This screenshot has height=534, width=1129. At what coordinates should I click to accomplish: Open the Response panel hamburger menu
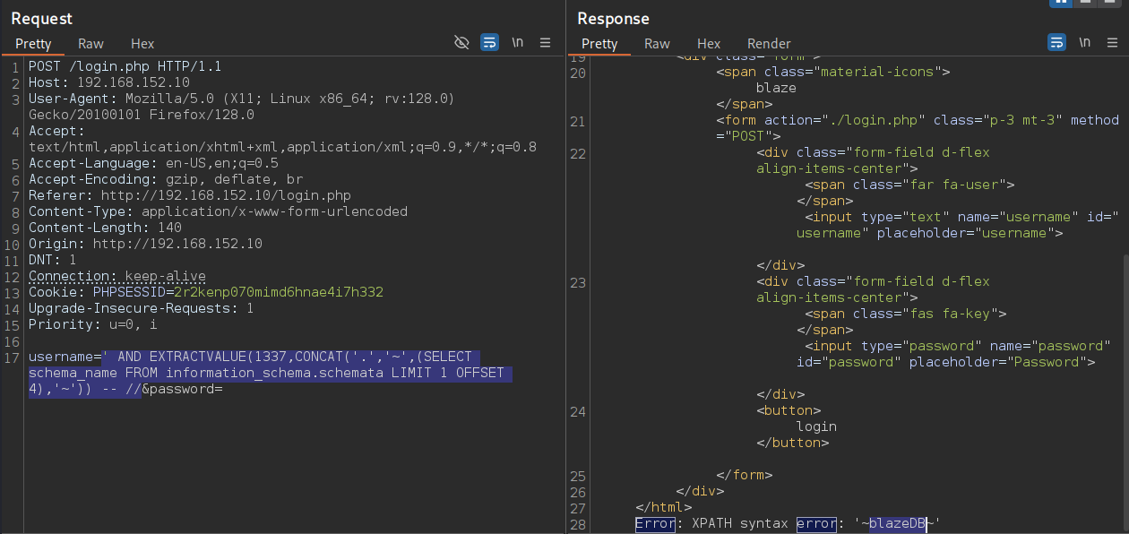pyautogui.click(x=1112, y=42)
